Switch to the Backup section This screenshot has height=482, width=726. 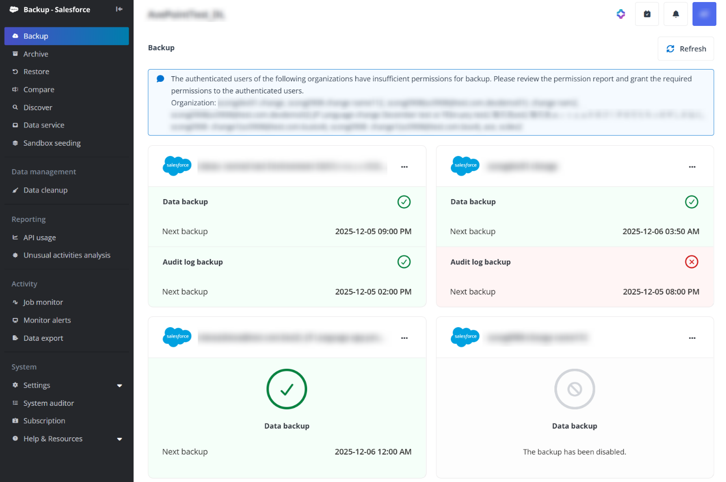point(36,36)
